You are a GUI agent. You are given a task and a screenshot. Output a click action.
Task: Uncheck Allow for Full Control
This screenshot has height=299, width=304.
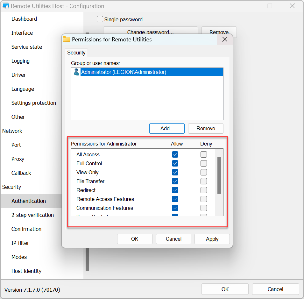click(x=175, y=163)
